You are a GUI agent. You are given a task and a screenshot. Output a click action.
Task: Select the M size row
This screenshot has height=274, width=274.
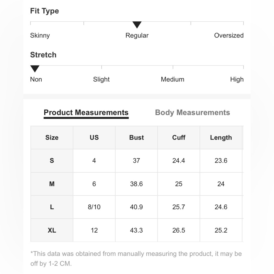point(137,184)
